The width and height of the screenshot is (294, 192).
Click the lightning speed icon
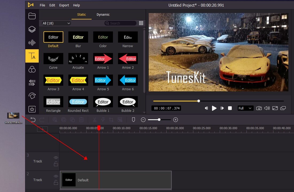pyautogui.click(x=103, y=120)
